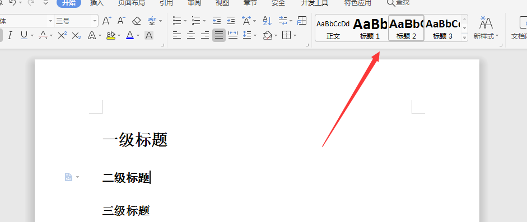Expand the styles gallery list
The image size is (527, 222).
click(465, 38)
